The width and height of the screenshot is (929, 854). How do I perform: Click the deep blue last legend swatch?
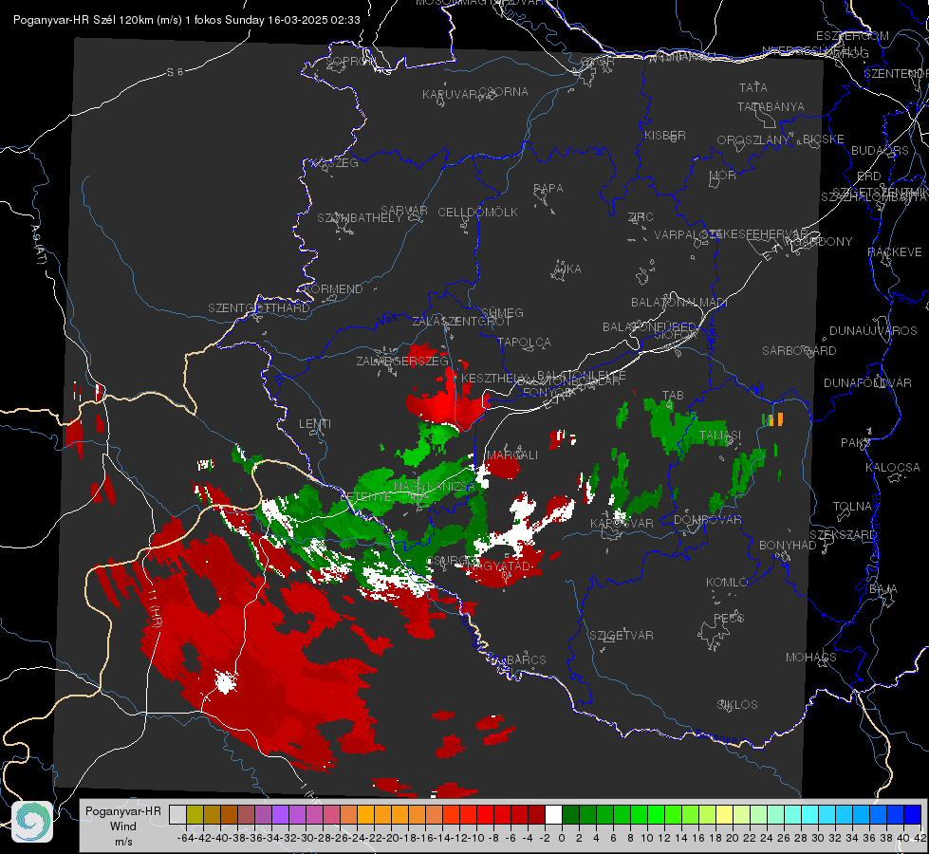point(913,815)
